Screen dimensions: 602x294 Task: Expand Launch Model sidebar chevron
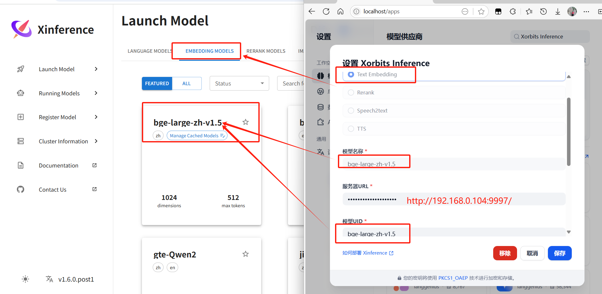(96, 69)
